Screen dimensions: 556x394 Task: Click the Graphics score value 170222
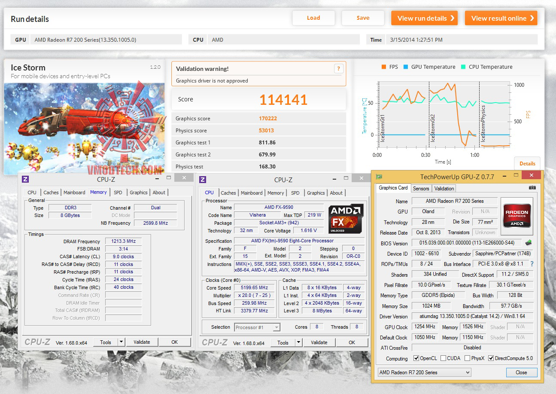pyautogui.click(x=267, y=119)
